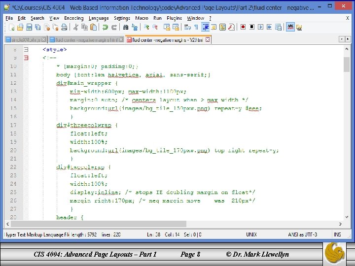The image size is (355, 266).
Task: Toggle the indent guide button
Action: [x=205, y=28]
